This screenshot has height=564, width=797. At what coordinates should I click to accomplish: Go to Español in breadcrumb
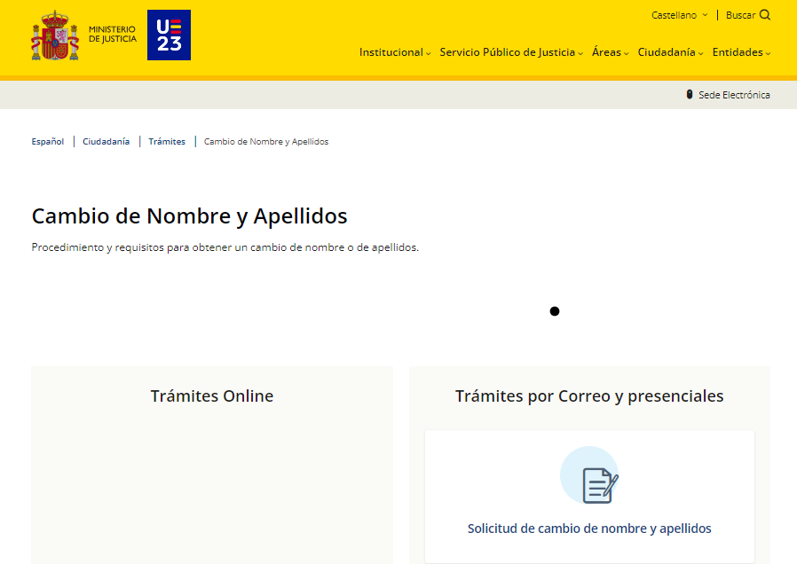tap(48, 142)
